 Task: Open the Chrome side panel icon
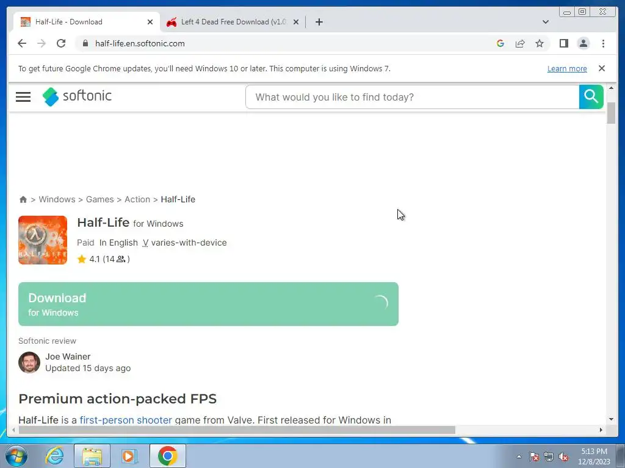click(563, 43)
